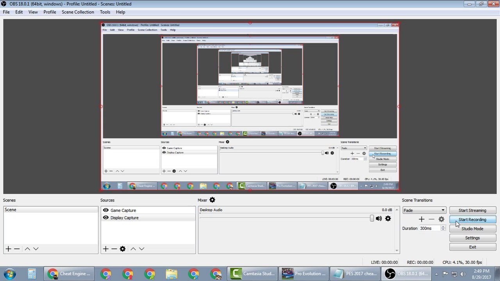Image resolution: width=500 pixels, height=281 pixels.
Task: Click the 'CPU: 4.1%, 30.00 fps' status
Action: pos(462,263)
